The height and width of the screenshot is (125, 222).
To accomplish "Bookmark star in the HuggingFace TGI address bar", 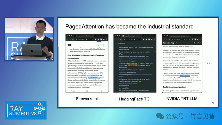I will pos(140,39).
